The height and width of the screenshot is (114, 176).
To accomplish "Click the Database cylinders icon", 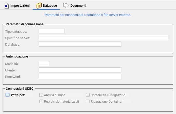I will 39,6.
